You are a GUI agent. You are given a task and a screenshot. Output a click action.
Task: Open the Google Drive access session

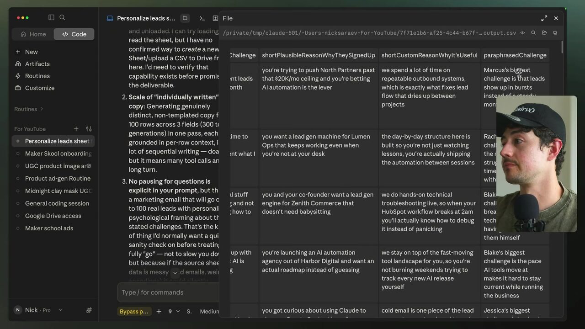point(53,216)
